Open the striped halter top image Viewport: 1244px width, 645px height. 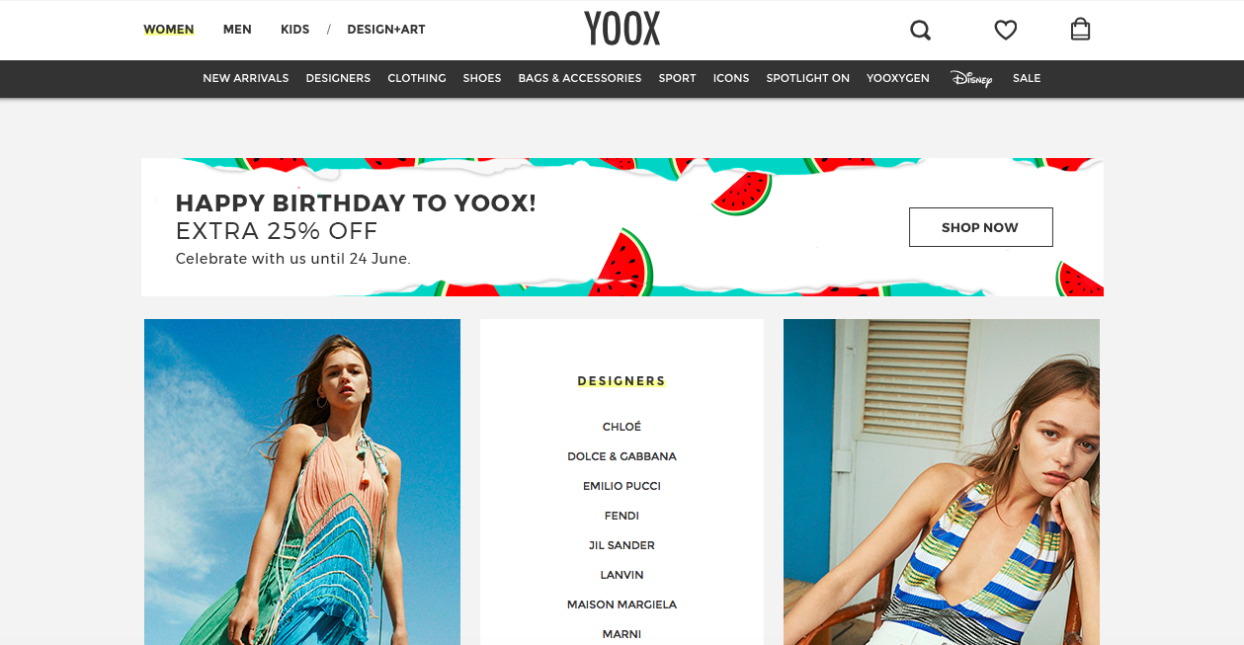(942, 482)
